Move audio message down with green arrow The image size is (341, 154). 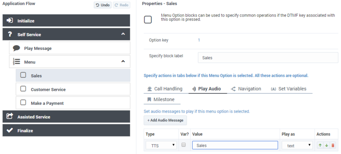tap(327, 145)
